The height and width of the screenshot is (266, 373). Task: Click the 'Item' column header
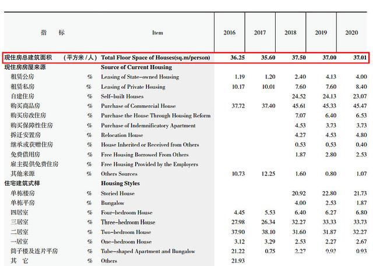157,33
